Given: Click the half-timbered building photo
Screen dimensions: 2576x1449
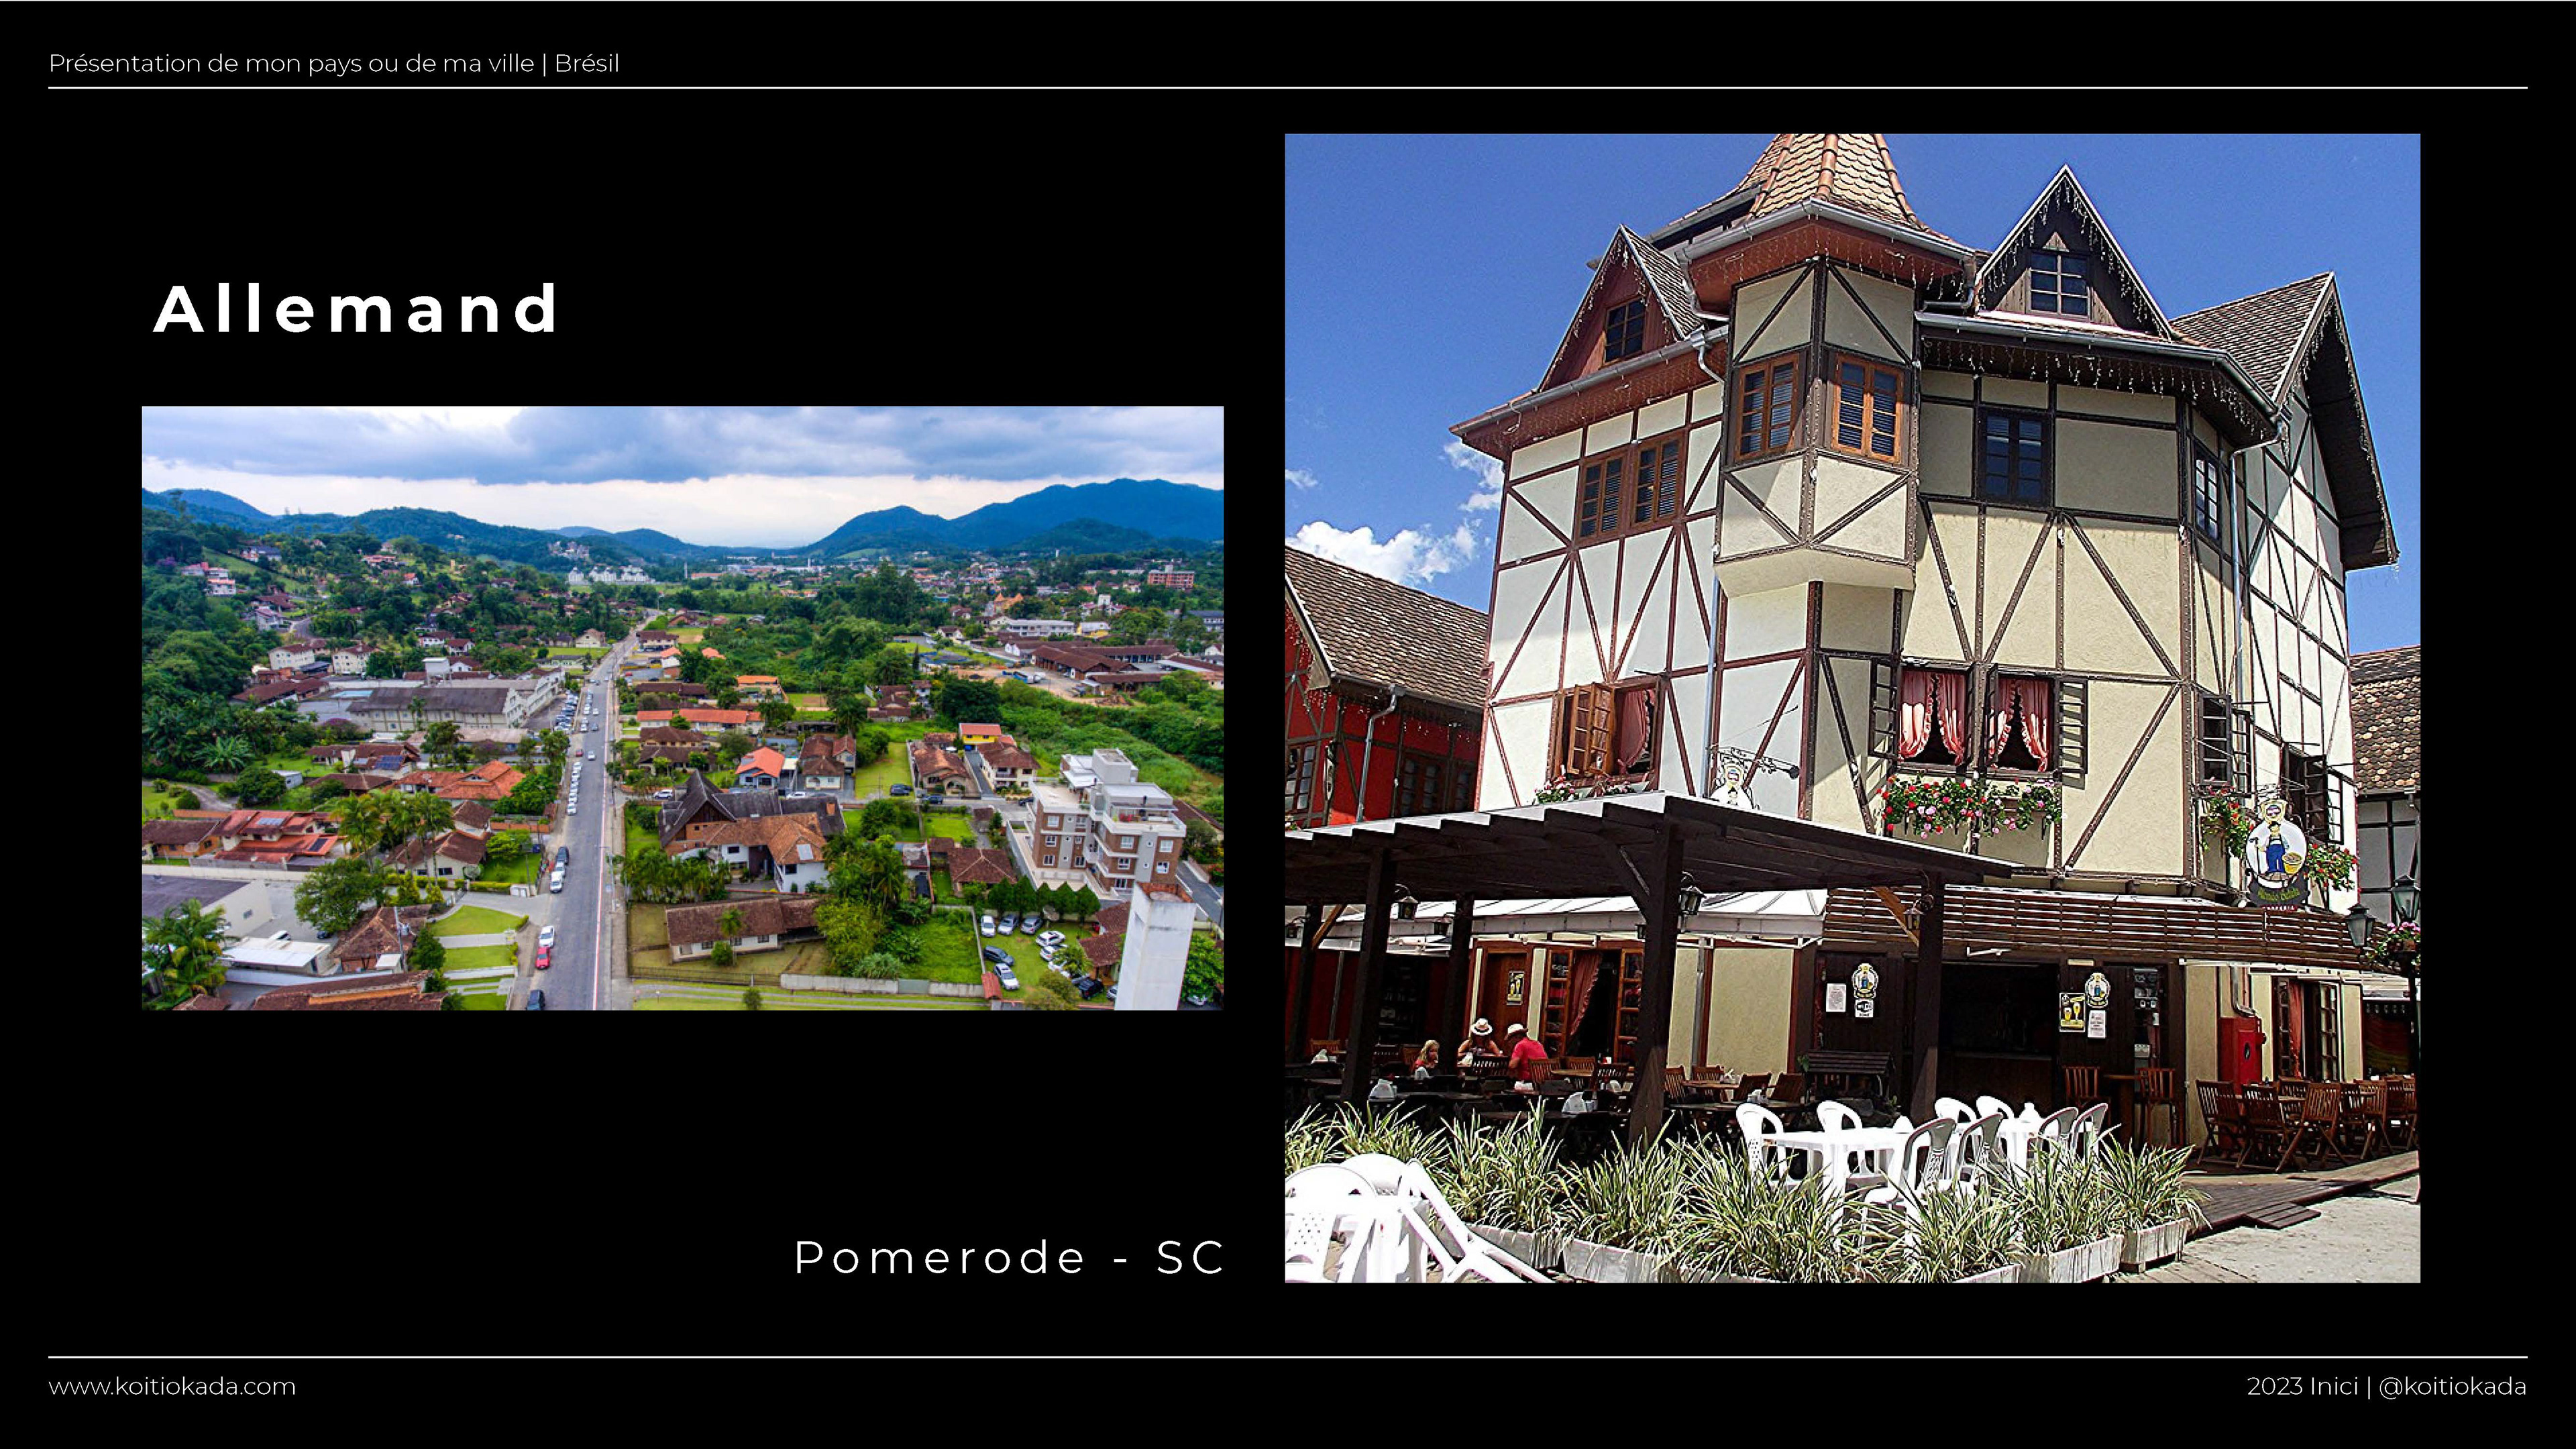Looking at the screenshot, I should 1852,708.
